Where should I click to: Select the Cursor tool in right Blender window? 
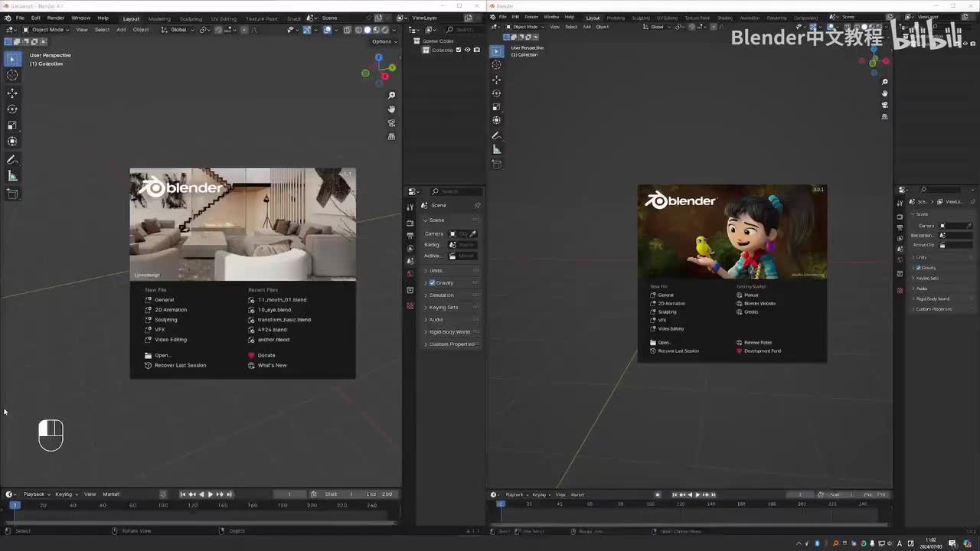coord(496,65)
